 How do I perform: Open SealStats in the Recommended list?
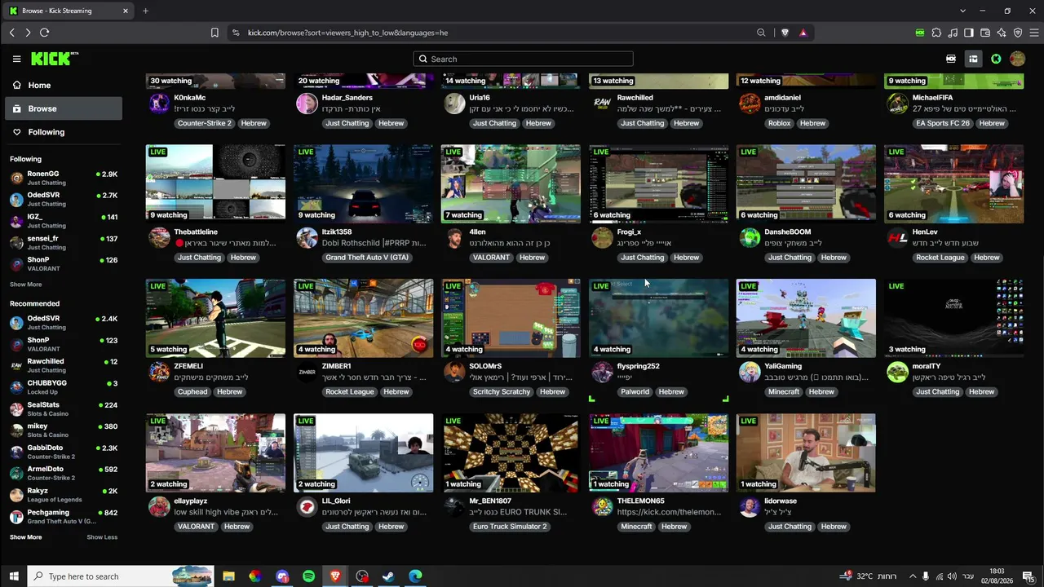click(64, 408)
